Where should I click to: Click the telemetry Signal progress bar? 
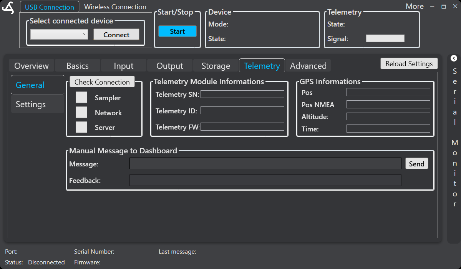[x=385, y=38]
